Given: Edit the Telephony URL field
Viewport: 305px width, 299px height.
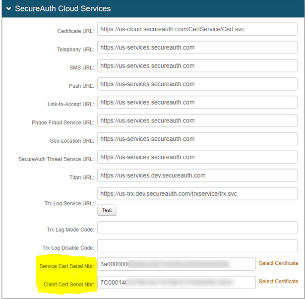Looking at the screenshot, I should point(197,48).
